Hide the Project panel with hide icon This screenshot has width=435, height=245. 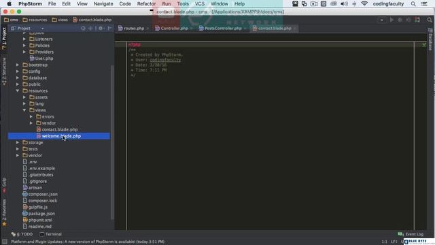pyautogui.click(x=109, y=29)
